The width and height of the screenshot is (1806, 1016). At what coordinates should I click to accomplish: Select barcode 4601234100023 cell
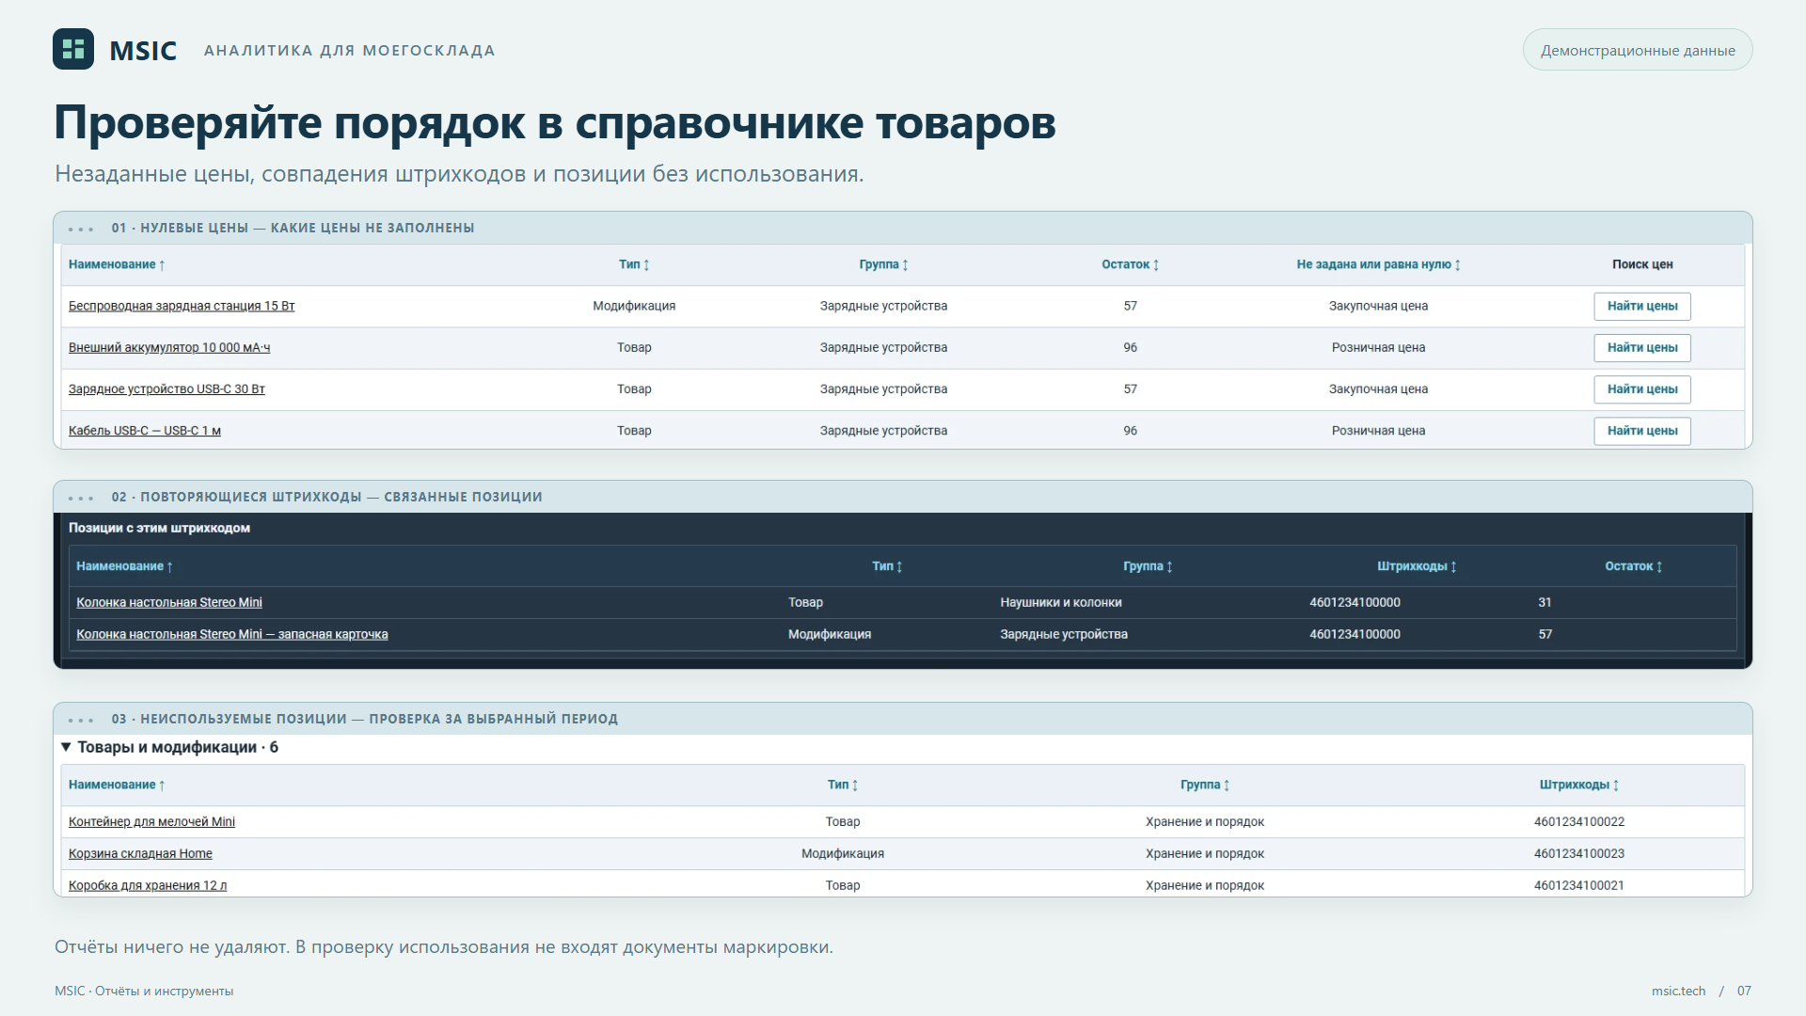click(x=1579, y=853)
